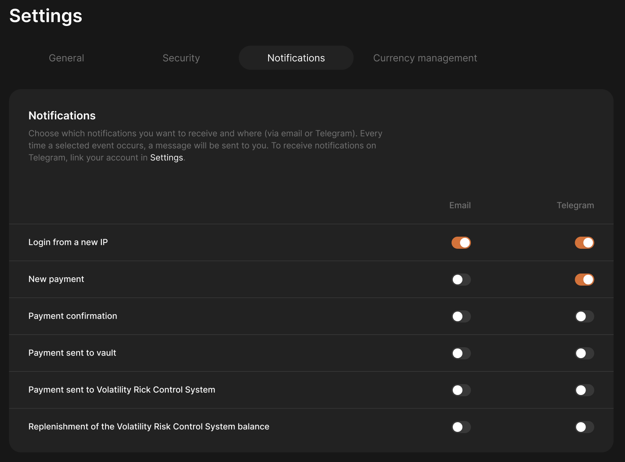The width and height of the screenshot is (625, 462).
Task: Turn on Email for Payment sent to vault
Action: [x=461, y=354]
